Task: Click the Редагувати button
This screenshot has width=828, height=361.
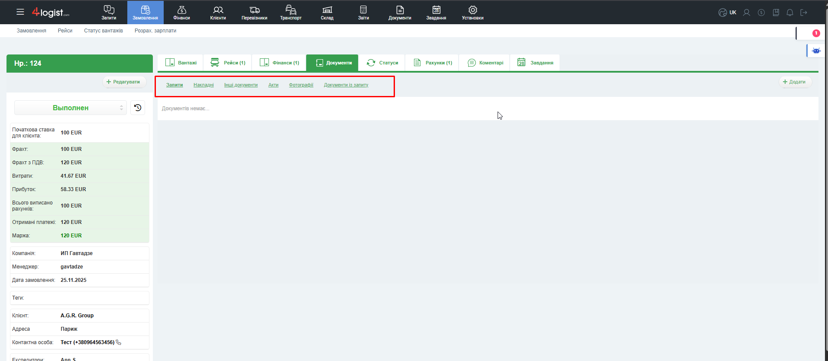Action: tap(123, 82)
